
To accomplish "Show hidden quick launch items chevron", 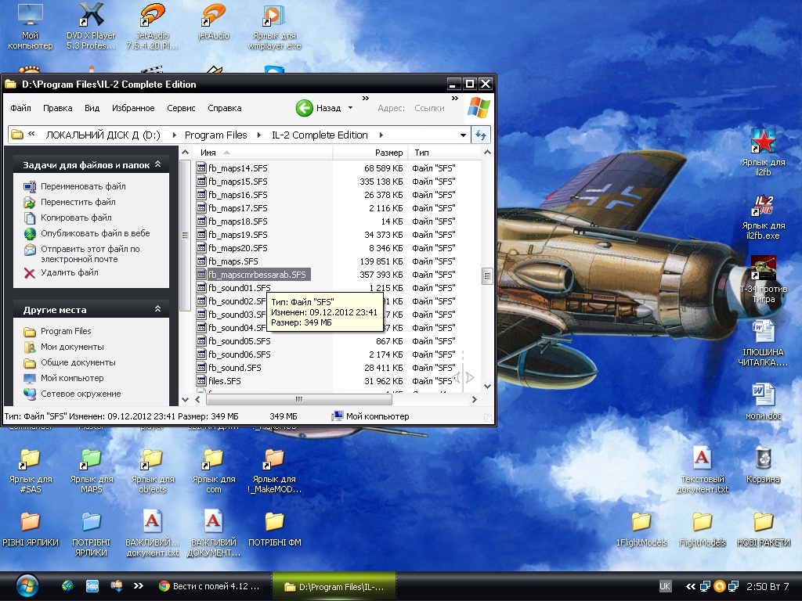I will (x=138, y=586).
